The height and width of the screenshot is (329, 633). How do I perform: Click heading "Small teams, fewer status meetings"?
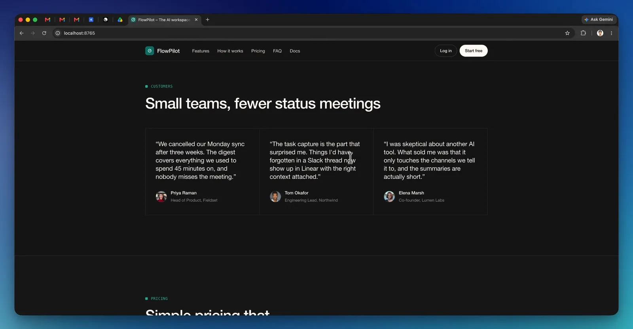[263, 103]
